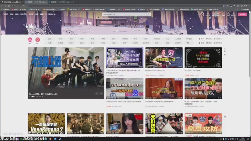
Task: Open the 新歌热榜 link
Action: [218, 43]
